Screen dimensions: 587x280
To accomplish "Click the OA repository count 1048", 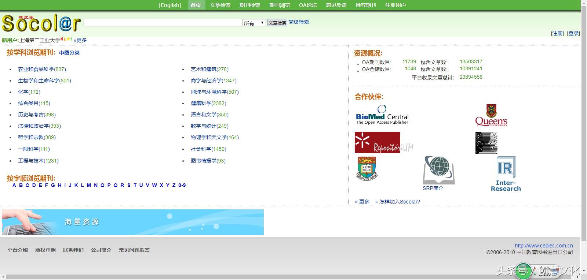I will click(410, 68).
